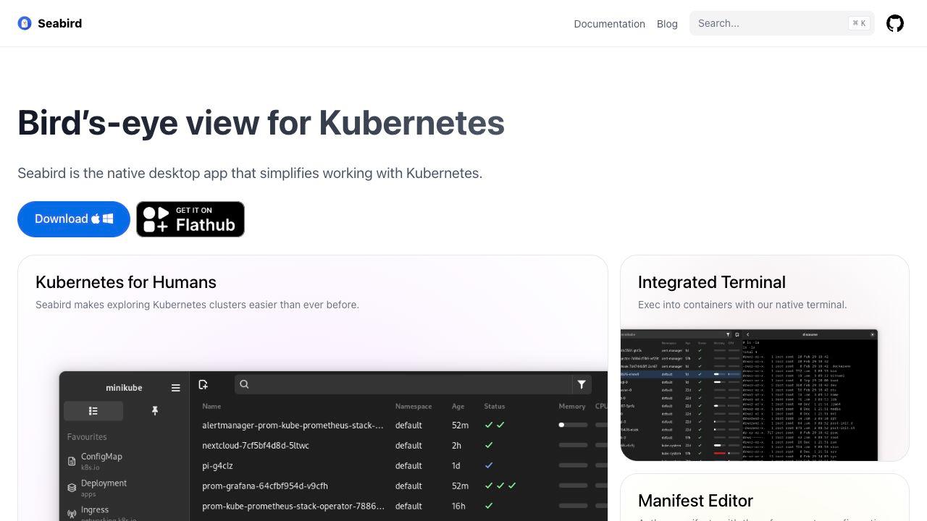Click the blue Download button

(x=74, y=219)
